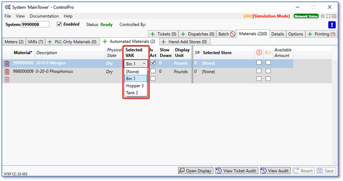This screenshot has height=181, width=343.
Task: Open the View Ticket Audit button
Action: (x=236, y=171)
